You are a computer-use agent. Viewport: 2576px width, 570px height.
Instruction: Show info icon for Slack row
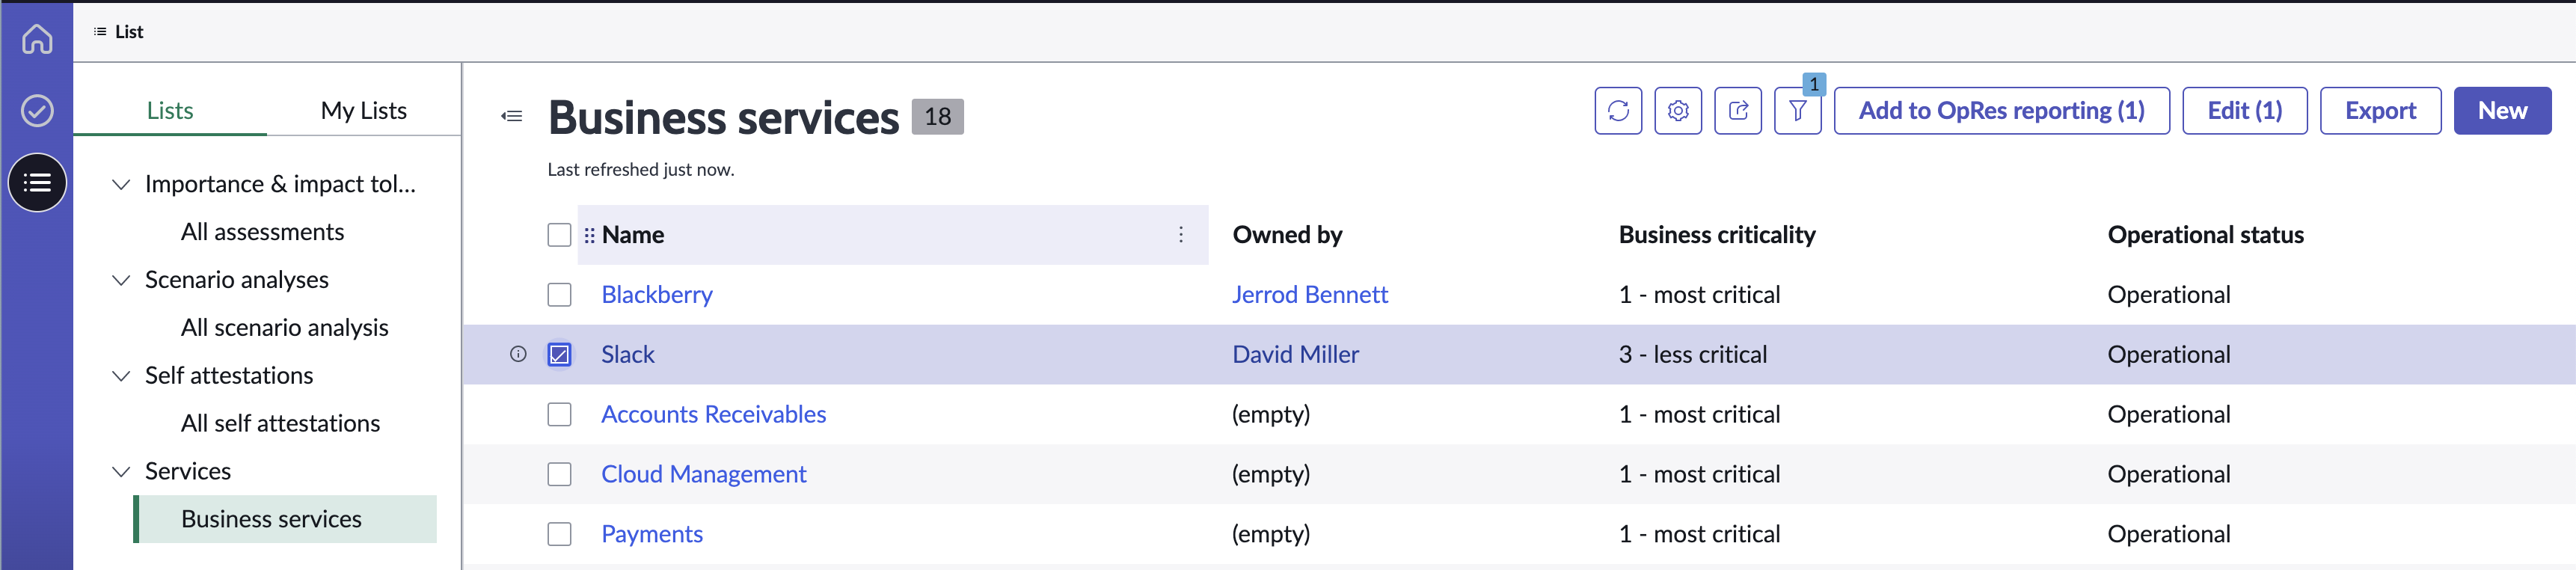point(518,354)
